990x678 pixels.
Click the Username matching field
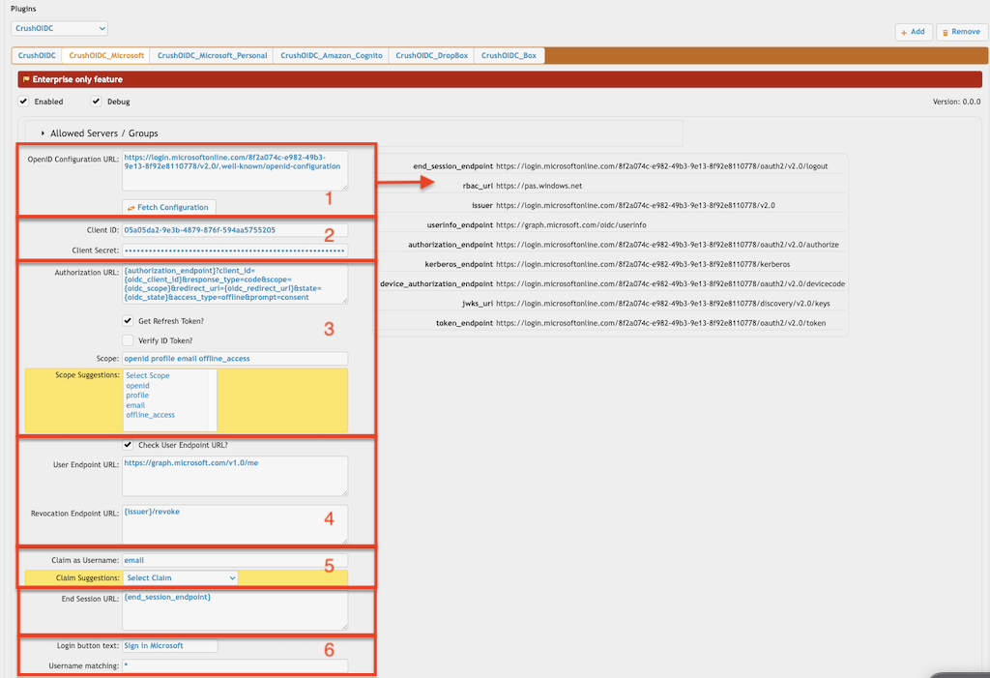tap(235, 665)
